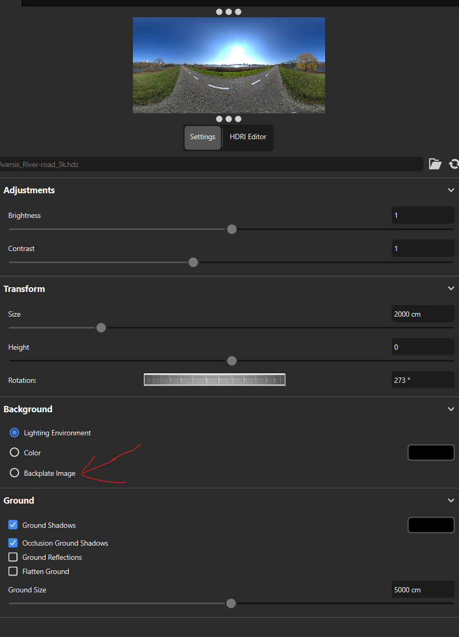
Task: Click the Ground Size field showing 5000 cm
Action: pos(423,590)
